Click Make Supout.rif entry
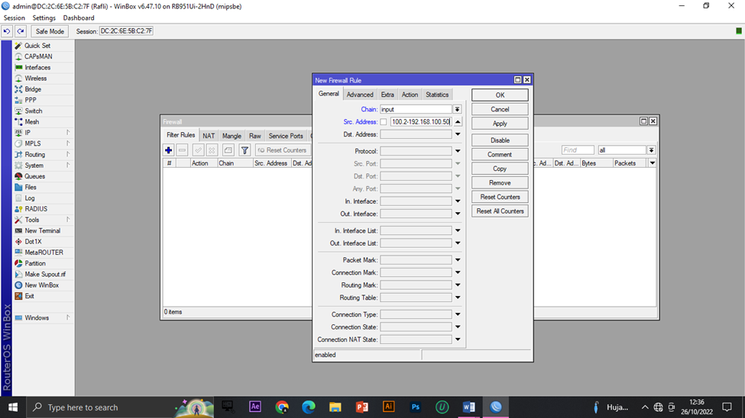745x418 pixels. [x=45, y=275]
